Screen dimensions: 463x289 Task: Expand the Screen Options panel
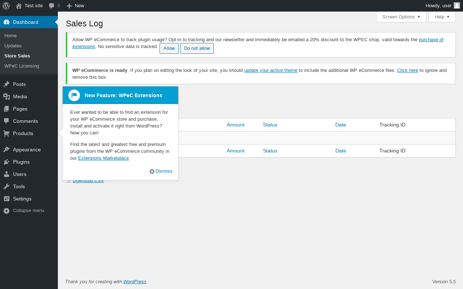(401, 17)
